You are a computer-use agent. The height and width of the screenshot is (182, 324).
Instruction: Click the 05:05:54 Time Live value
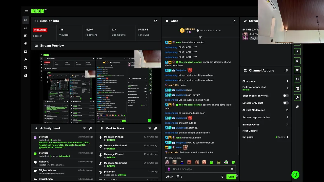pyautogui.click(x=143, y=30)
